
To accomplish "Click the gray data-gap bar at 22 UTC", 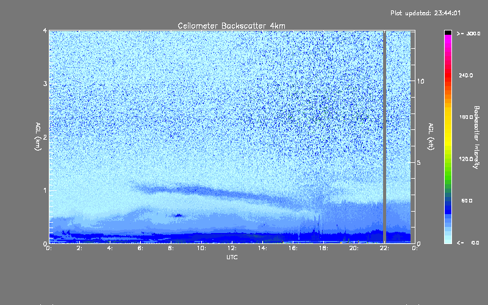I will (x=385, y=137).
